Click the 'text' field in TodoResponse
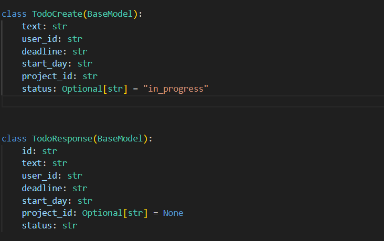Viewport: 384px width, 241px height. 31,163
